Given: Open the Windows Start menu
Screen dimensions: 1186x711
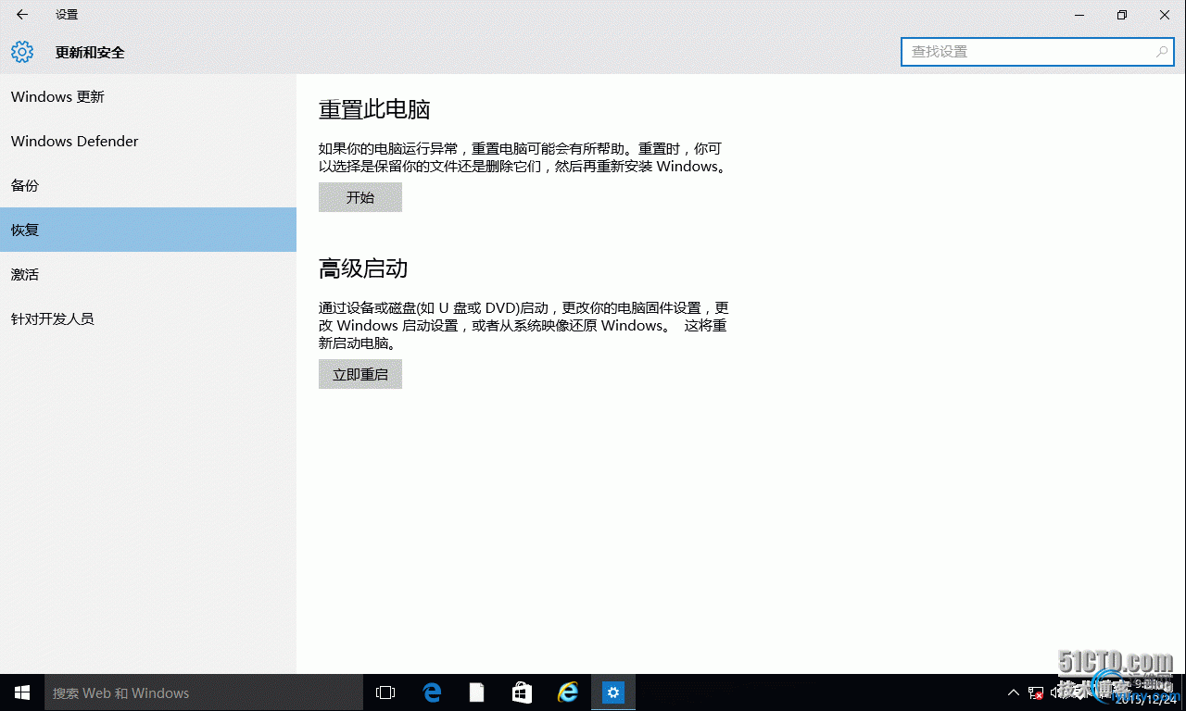Looking at the screenshot, I should pos(22,692).
